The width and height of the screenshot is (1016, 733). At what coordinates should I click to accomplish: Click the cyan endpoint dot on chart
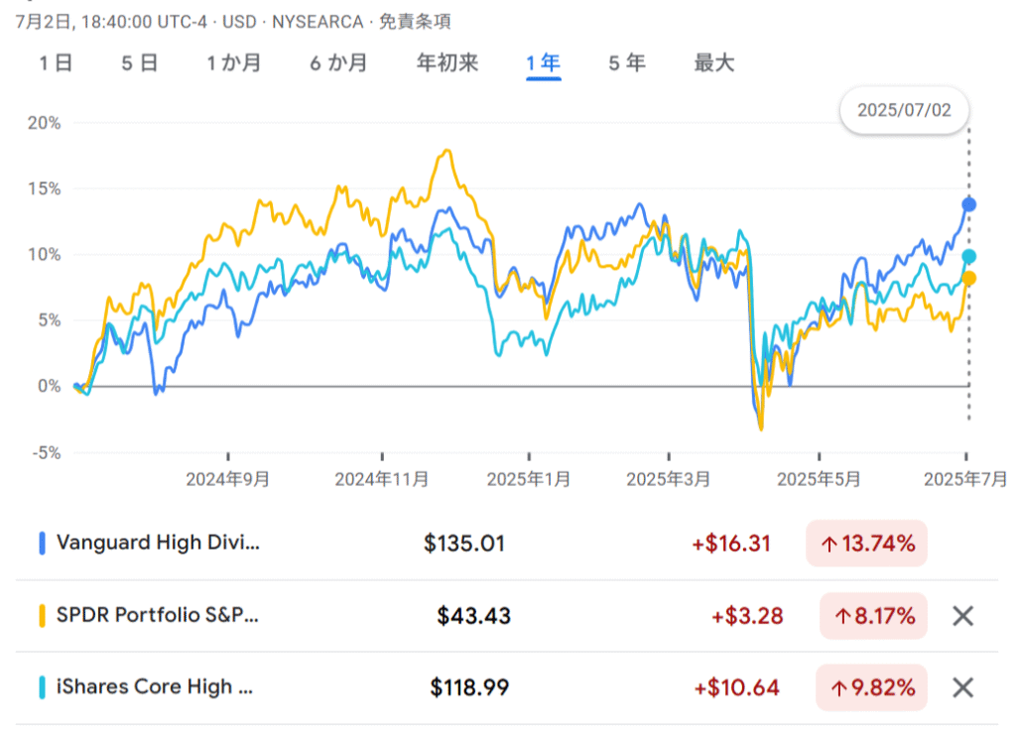click(x=968, y=257)
